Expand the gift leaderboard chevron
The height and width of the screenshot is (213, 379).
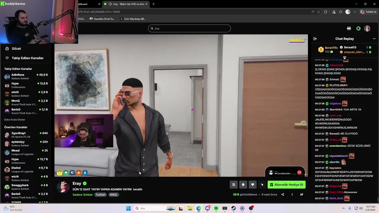click(x=345, y=58)
